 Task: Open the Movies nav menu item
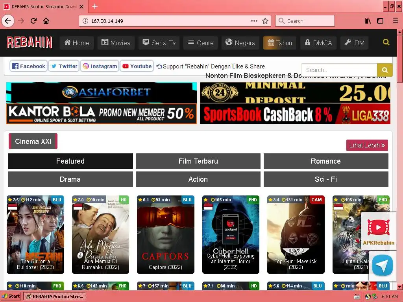116,42
